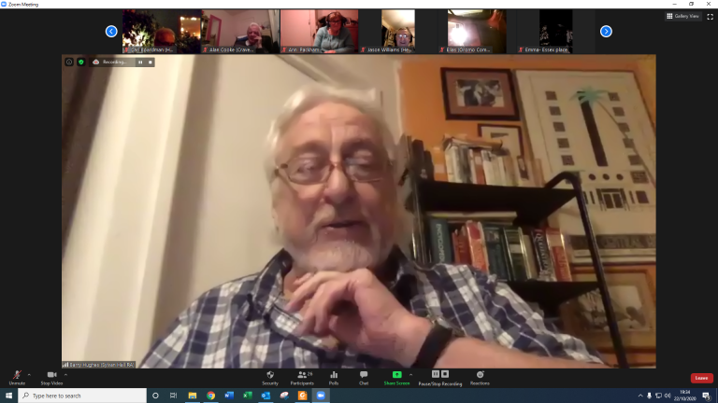Open the Polls window
The width and height of the screenshot is (718, 403).
334,378
